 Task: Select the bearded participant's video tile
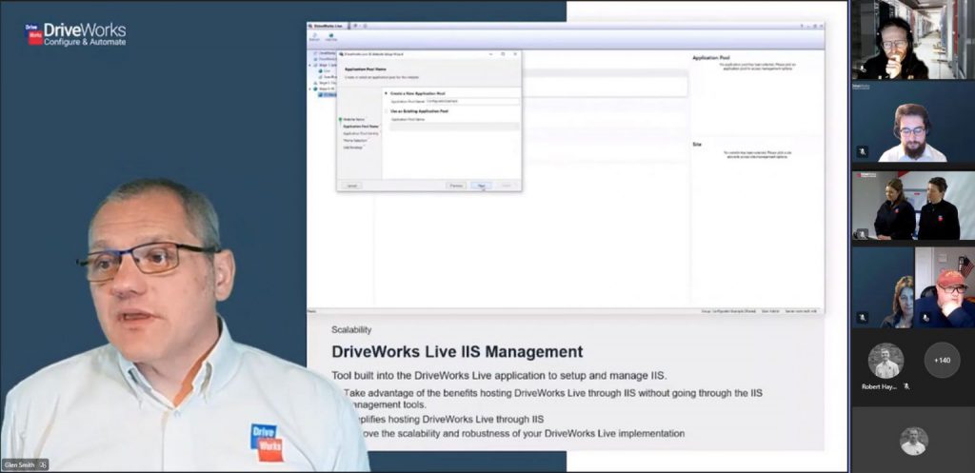point(913,122)
